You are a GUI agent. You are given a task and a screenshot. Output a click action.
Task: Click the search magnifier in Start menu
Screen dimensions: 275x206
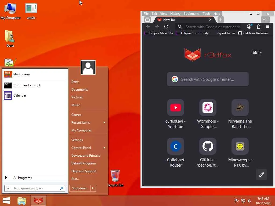point(61,188)
